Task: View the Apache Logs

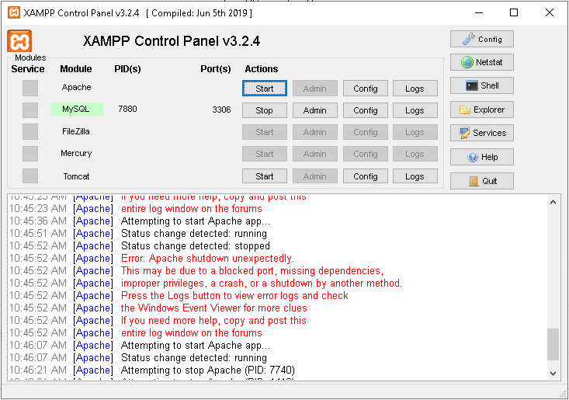Action: [x=415, y=89]
